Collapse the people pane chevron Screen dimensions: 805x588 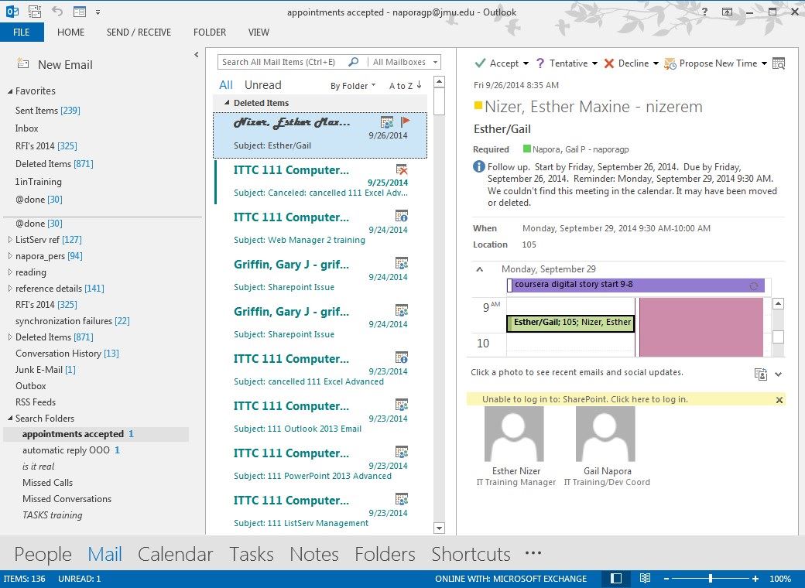(779, 374)
